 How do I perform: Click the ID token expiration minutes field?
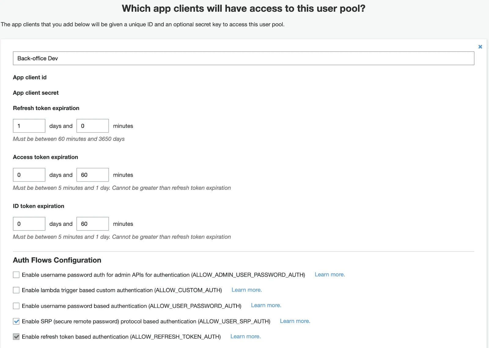[x=93, y=224]
